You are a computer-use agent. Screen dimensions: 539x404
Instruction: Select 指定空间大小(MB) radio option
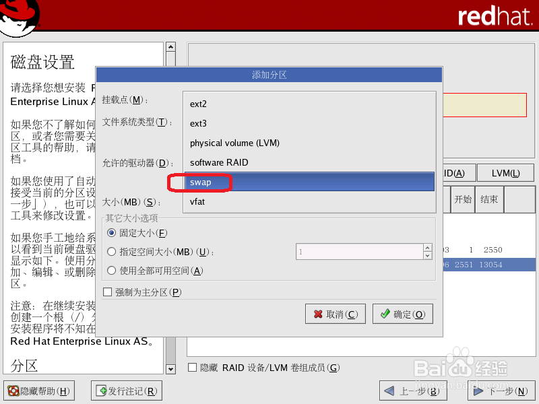pos(111,252)
